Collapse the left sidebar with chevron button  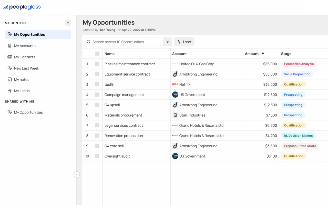click(x=77, y=175)
